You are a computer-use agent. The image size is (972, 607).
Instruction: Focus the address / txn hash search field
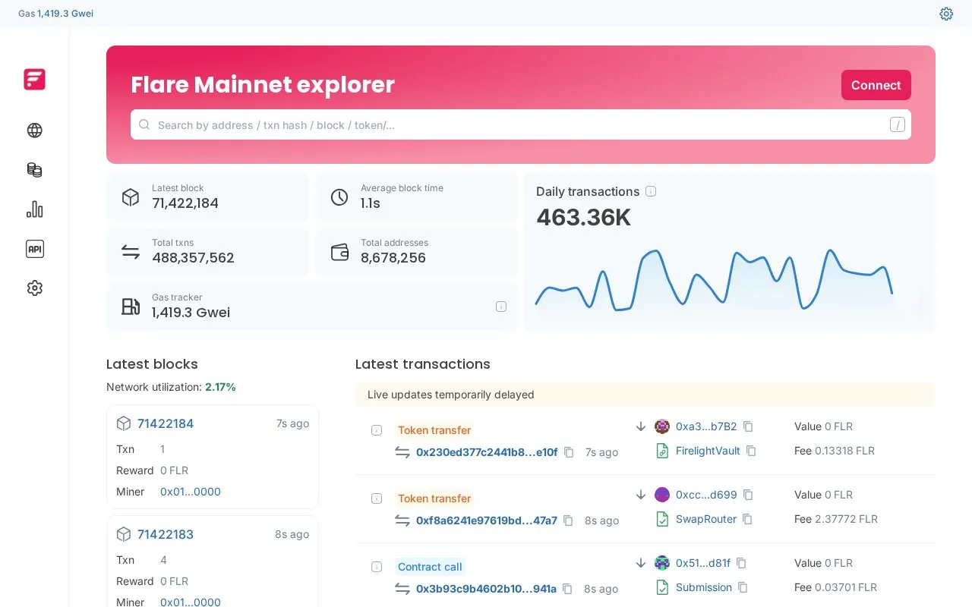click(521, 124)
